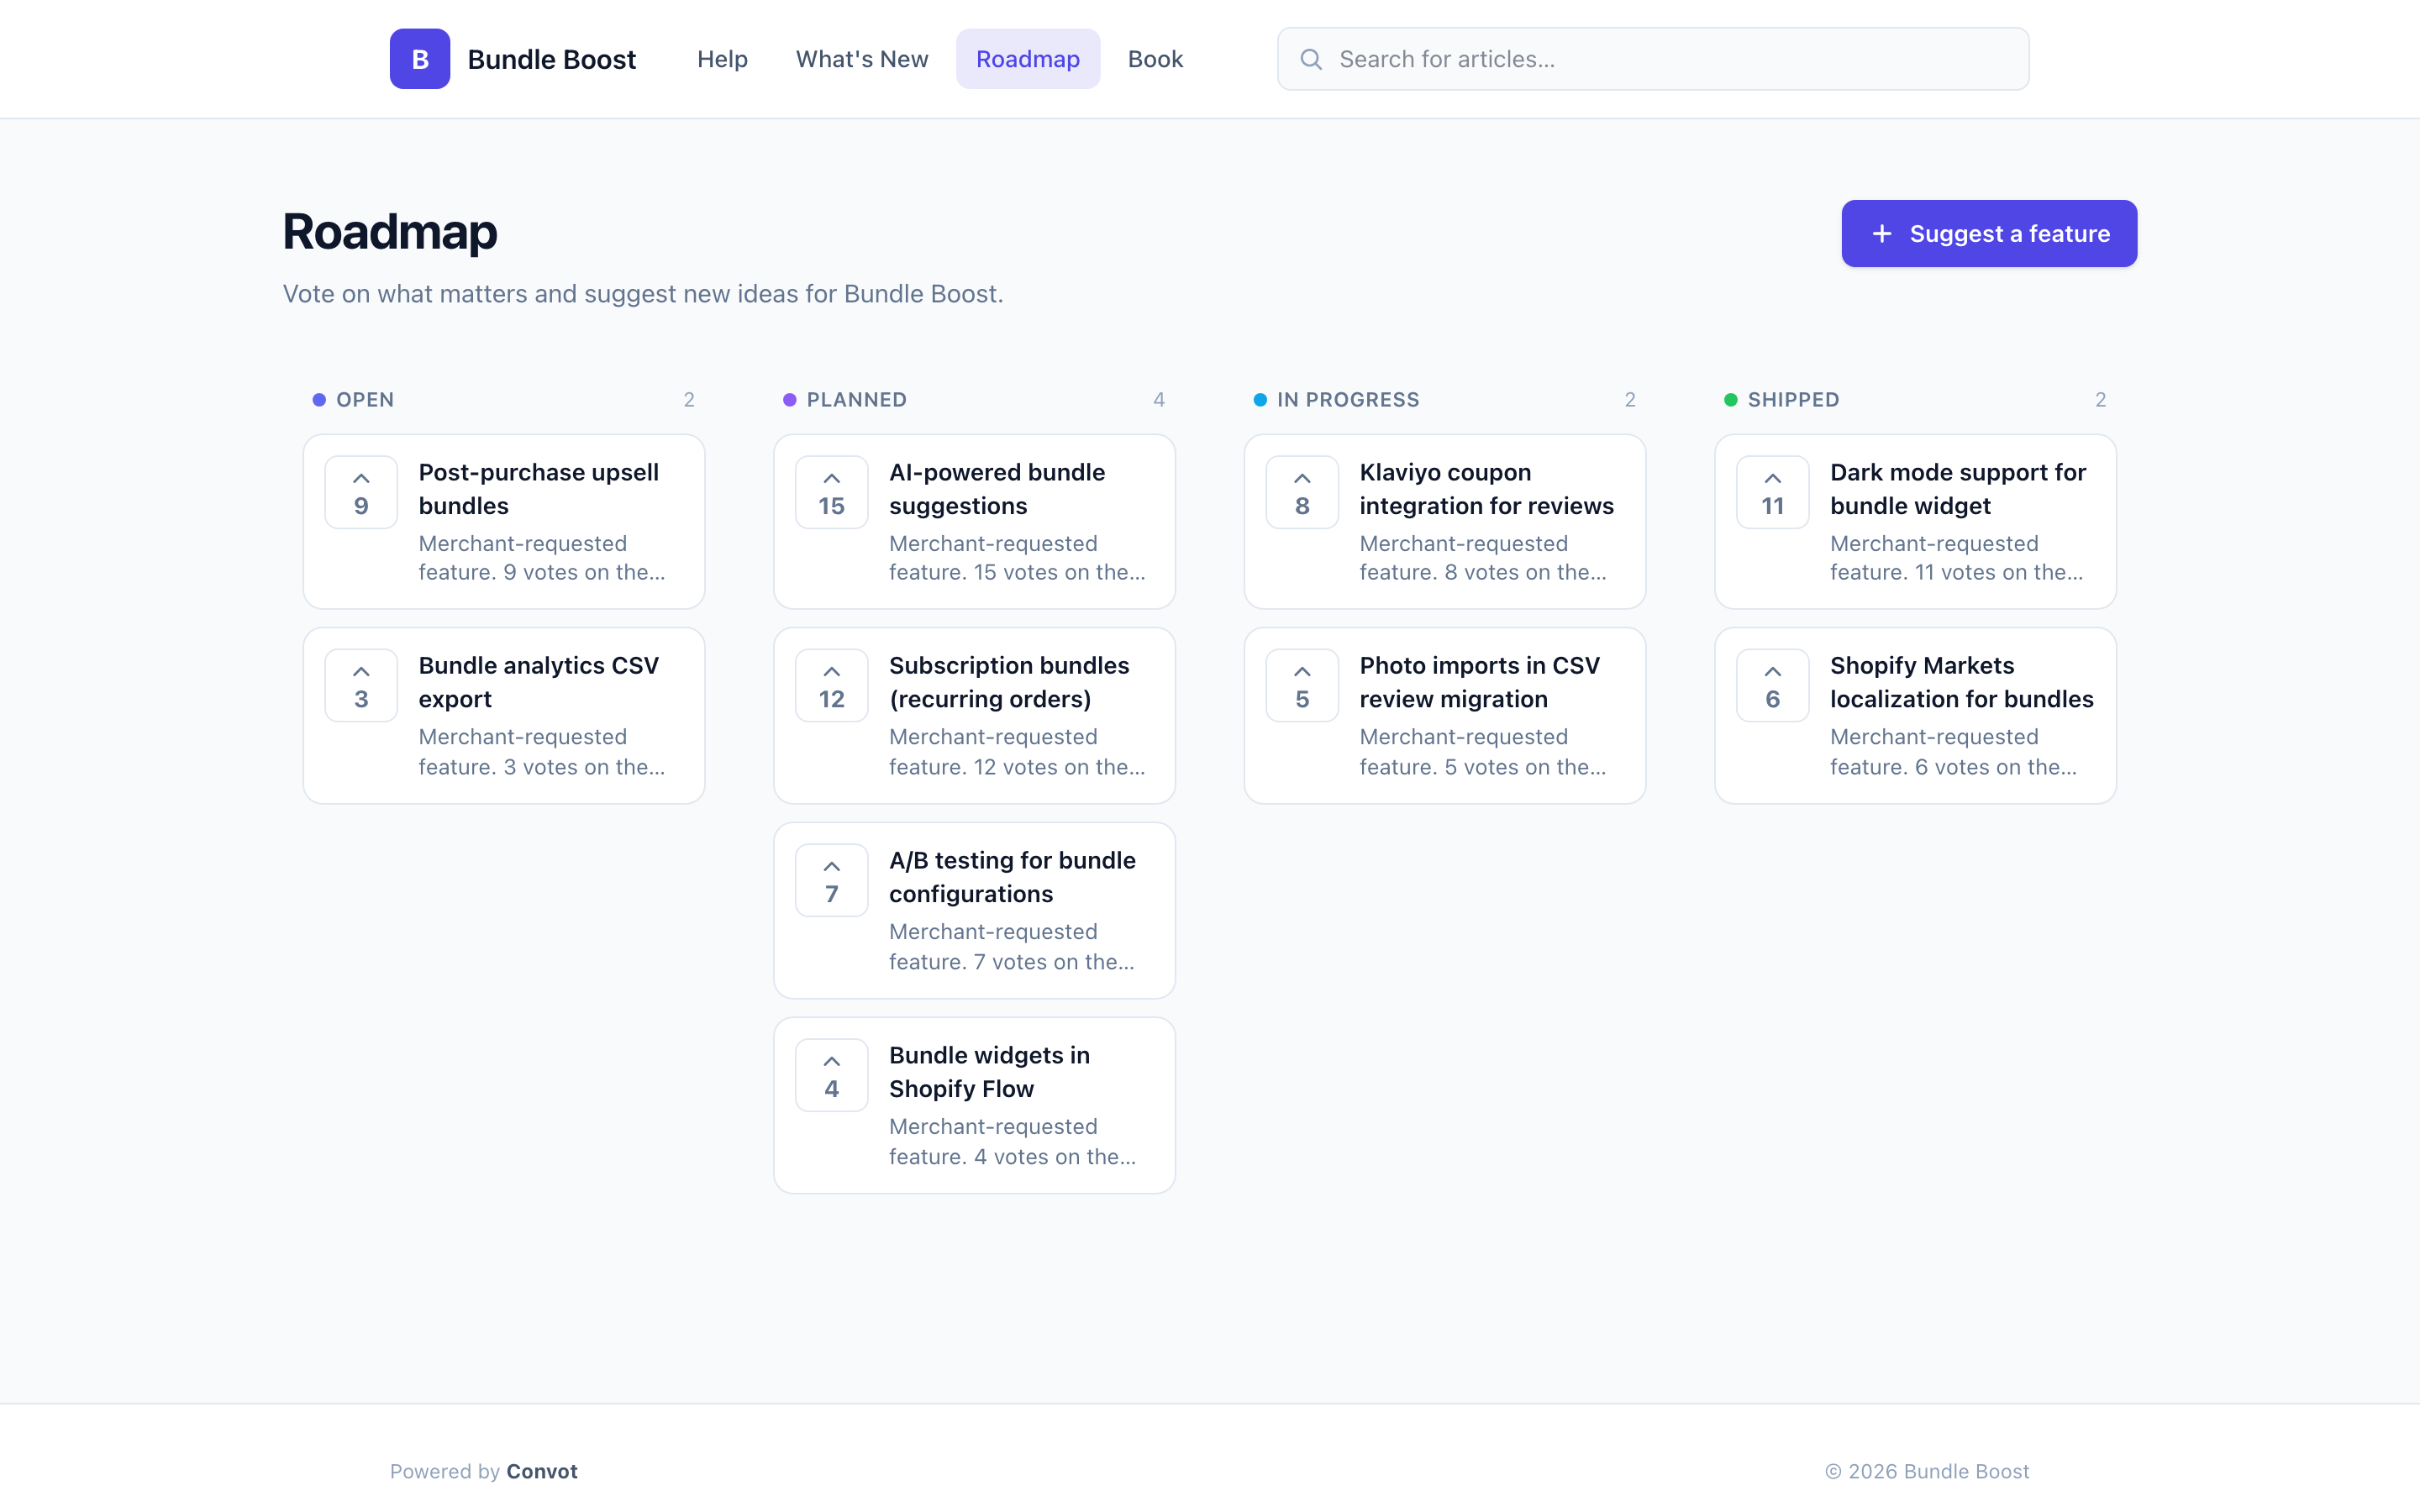Click the Bundle Boost B logo
This screenshot has height=1512, width=2420.
pos(419,59)
